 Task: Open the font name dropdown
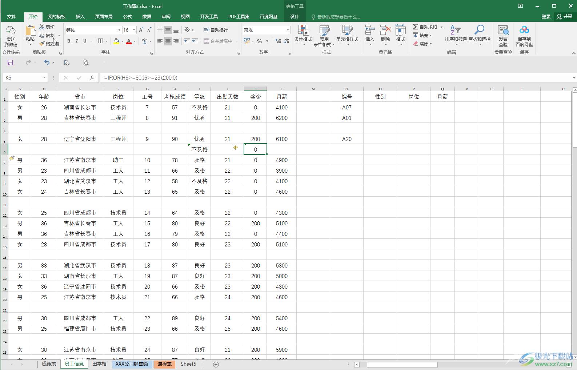point(119,30)
